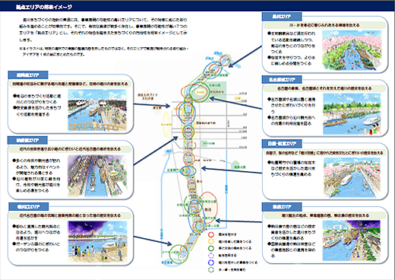Image resolution: width=395 pixels, height=280 pixels.
Task: Click the green dashed circle legend marker
Action: [x=211, y=269]
